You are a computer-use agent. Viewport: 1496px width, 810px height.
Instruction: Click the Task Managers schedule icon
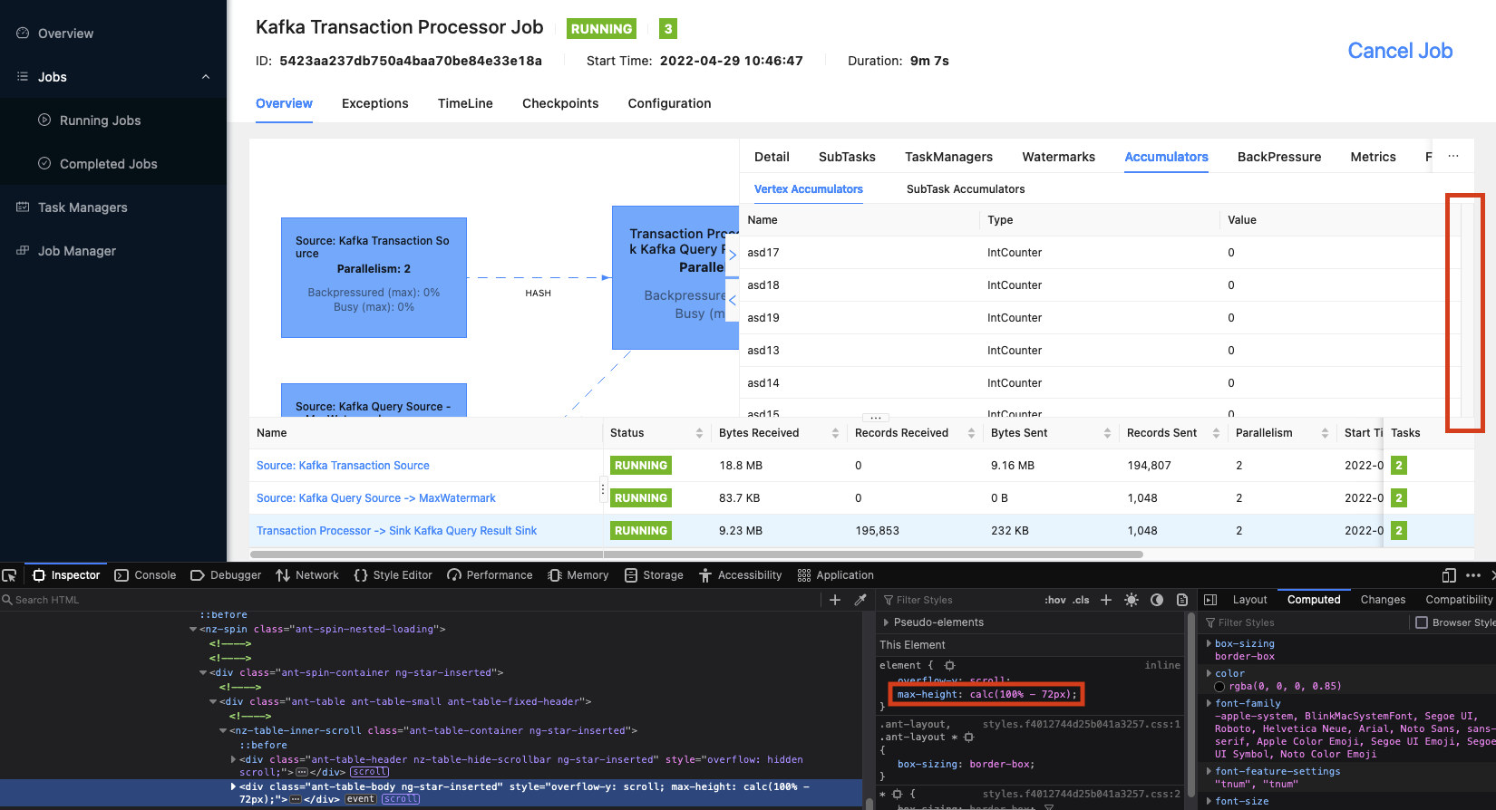pyautogui.click(x=23, y=207)
